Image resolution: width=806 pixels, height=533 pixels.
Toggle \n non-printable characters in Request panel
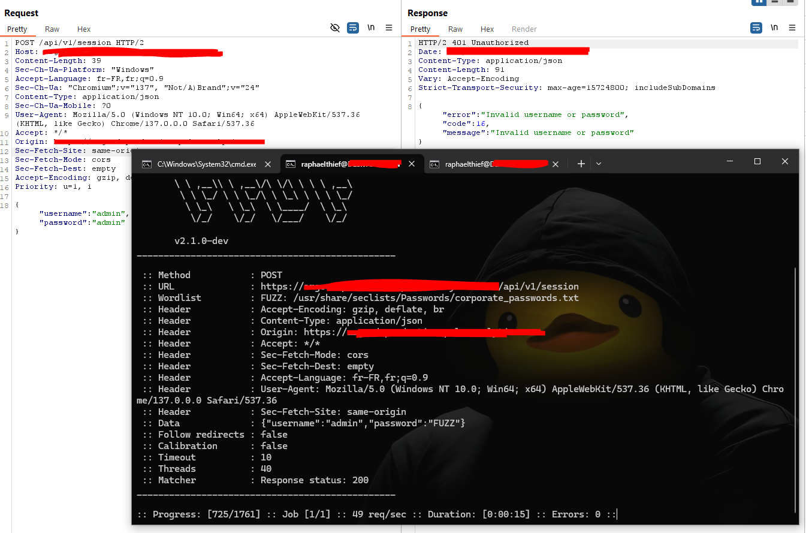(371, 28)
